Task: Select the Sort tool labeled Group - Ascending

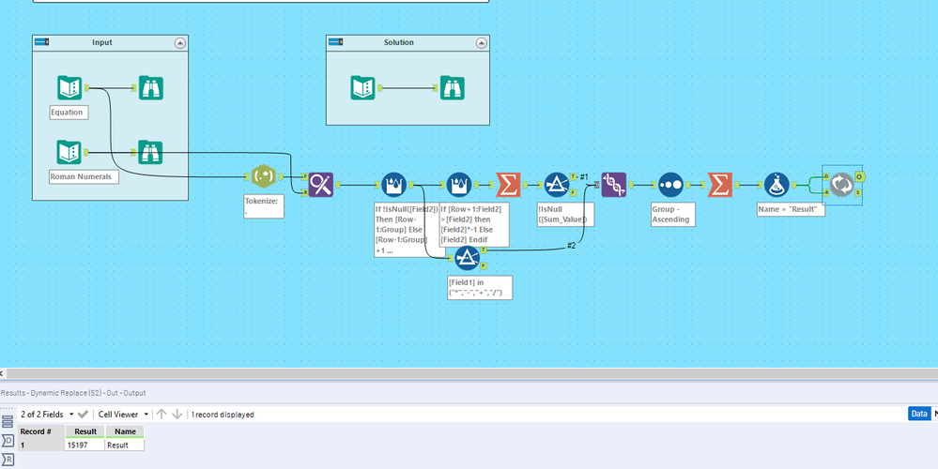Action: (670, 185)
